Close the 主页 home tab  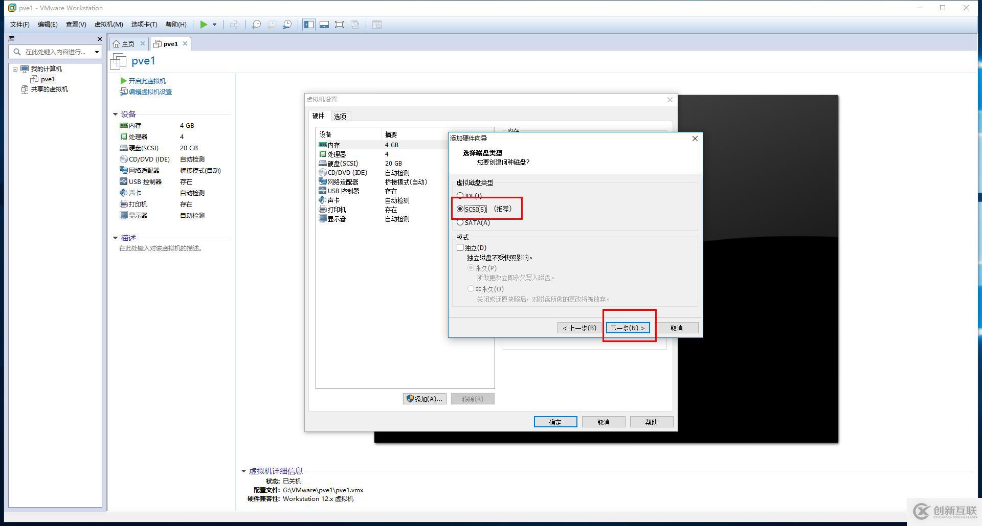point(143,43)
